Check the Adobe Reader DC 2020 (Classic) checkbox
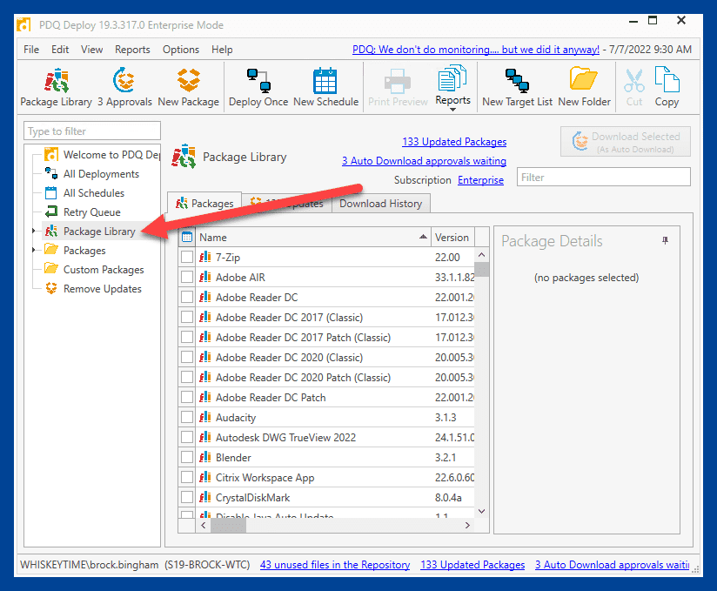Image resolution: width=717 pixels, height=591 pixels. tap(186, 357)
